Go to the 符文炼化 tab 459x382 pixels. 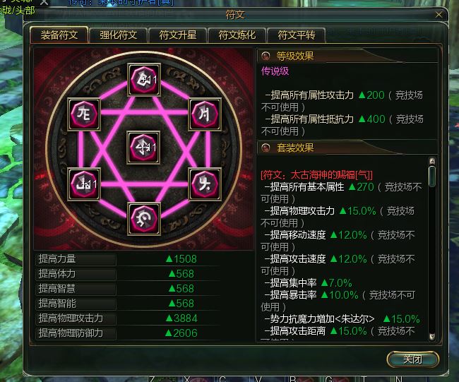click(x=237, y=35)
